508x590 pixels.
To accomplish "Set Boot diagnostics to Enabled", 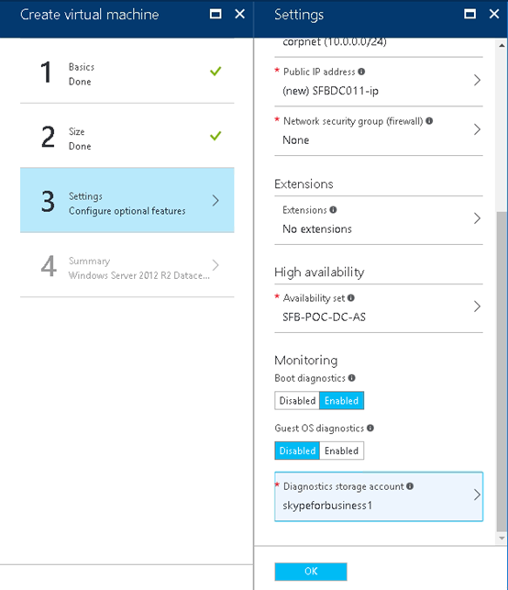I will (341, 400).
